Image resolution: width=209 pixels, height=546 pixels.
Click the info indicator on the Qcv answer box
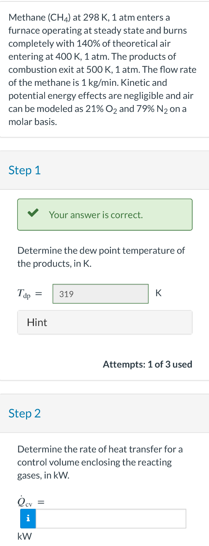pyautogui.click(x=27, y=519)
